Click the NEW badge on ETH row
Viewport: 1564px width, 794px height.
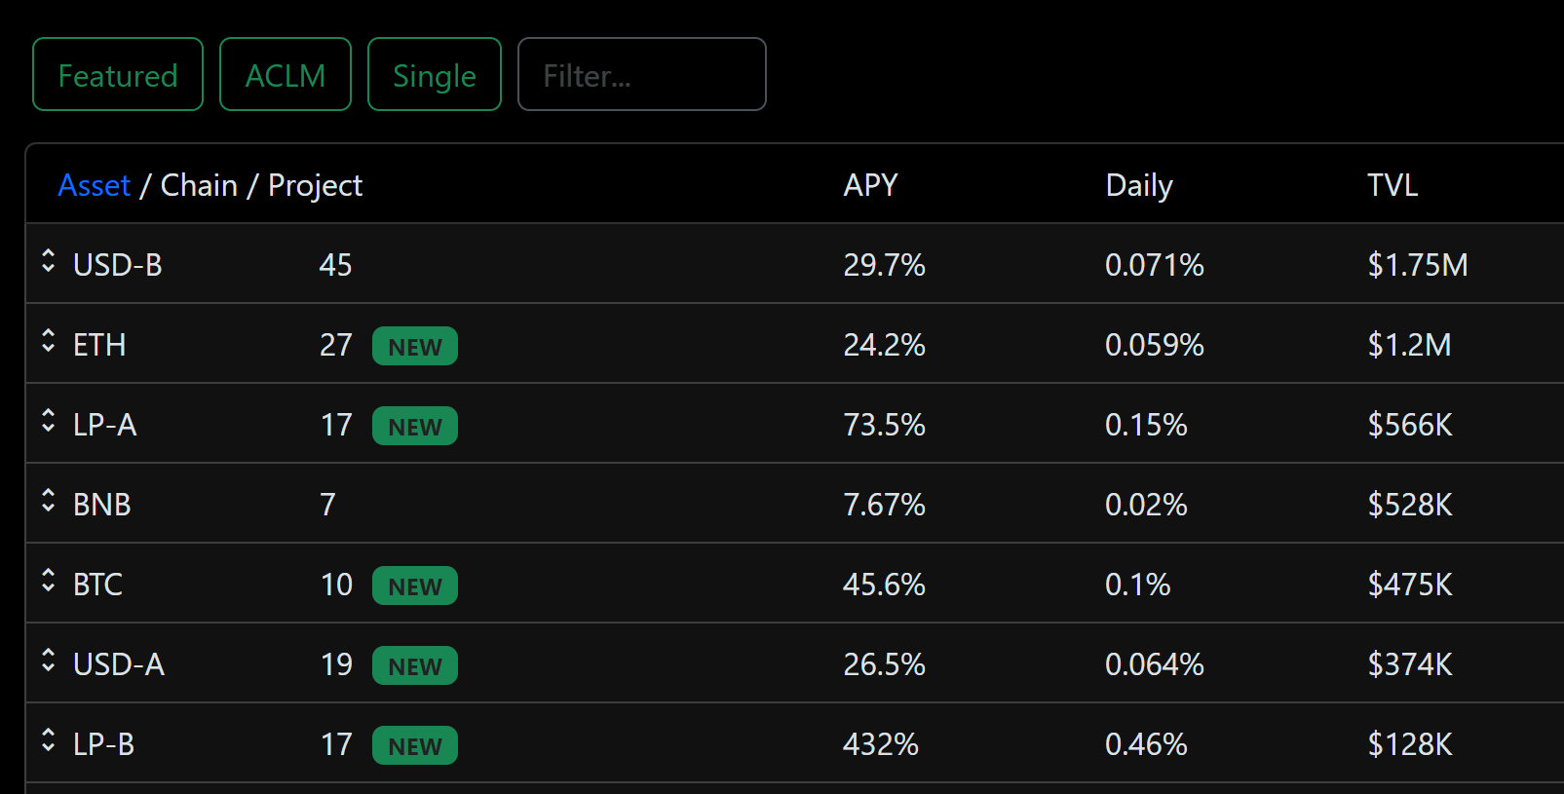pos(415,346)
